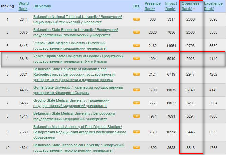
Task: Open details icon for Belarusian National Technical University
Action: (x=136, y=19)
